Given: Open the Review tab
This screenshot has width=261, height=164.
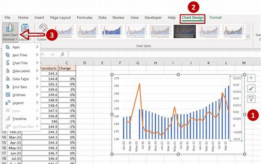Looking at the screenshot, I should point(118,18).
